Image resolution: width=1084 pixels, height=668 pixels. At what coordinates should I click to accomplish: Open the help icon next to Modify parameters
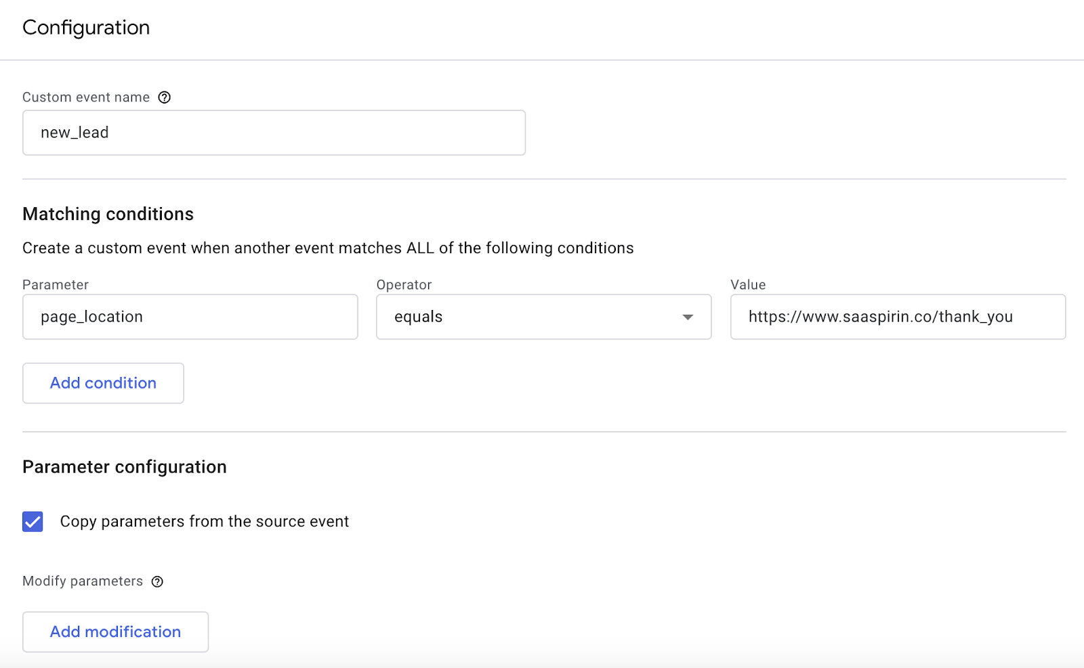point(157,582)
